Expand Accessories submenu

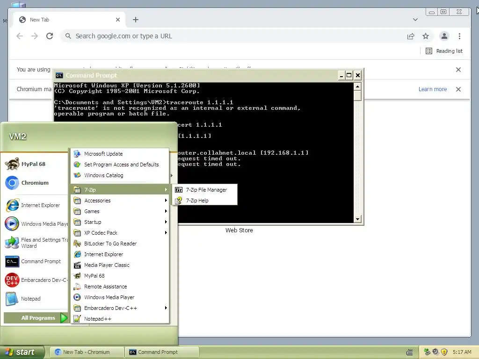[120, 201]
